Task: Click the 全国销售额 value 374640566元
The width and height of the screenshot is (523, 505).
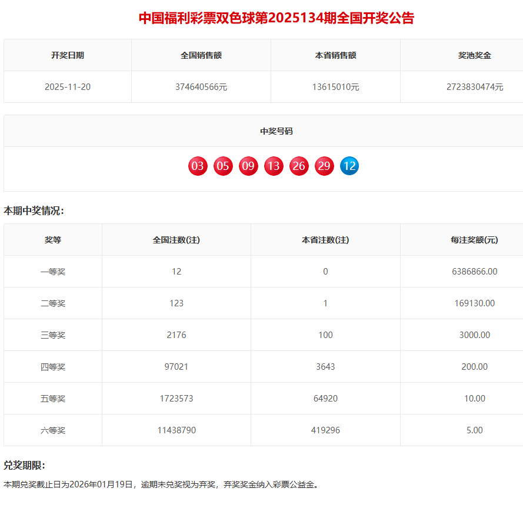Action: coord(201,87)
